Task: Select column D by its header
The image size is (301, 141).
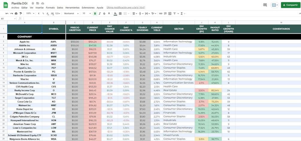Action: point(93,22)
